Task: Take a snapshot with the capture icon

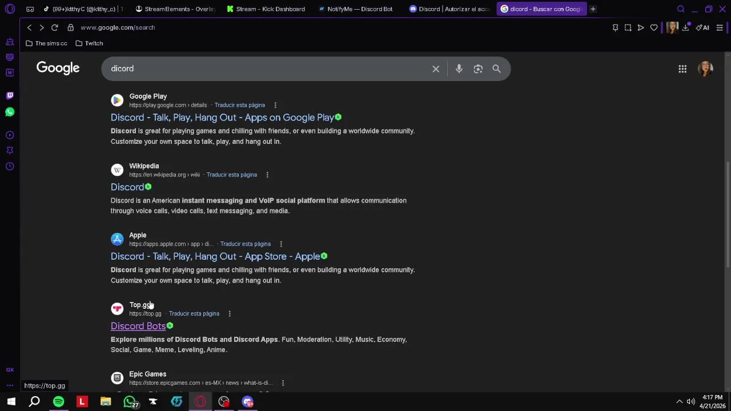Action: (628, 27)
